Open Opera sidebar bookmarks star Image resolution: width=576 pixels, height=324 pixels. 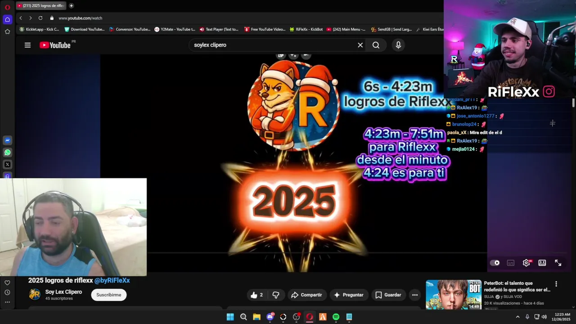click(x=7, y=31)
